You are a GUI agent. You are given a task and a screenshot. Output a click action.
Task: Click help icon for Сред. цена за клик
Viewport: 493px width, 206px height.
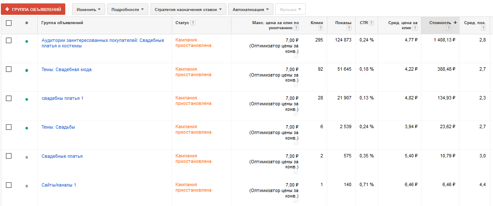pos(415,28)
